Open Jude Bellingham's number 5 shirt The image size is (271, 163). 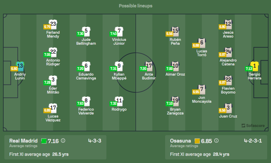click(86, 31)
